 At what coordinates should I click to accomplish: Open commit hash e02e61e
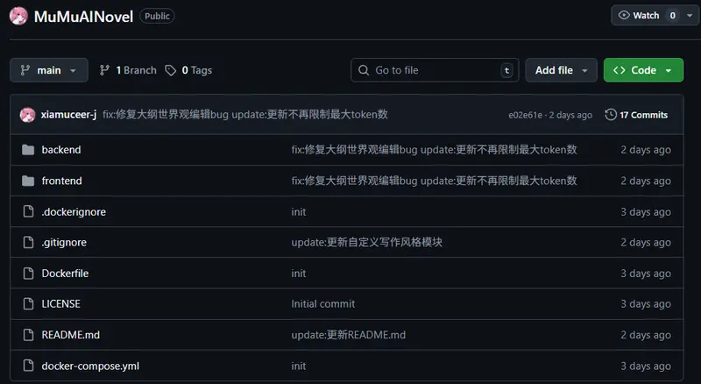tap(526, 115)
